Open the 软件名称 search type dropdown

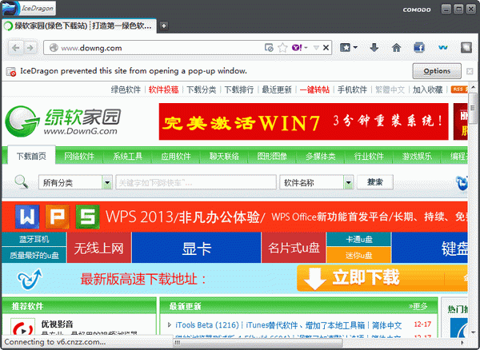click(x=348, y=182)
